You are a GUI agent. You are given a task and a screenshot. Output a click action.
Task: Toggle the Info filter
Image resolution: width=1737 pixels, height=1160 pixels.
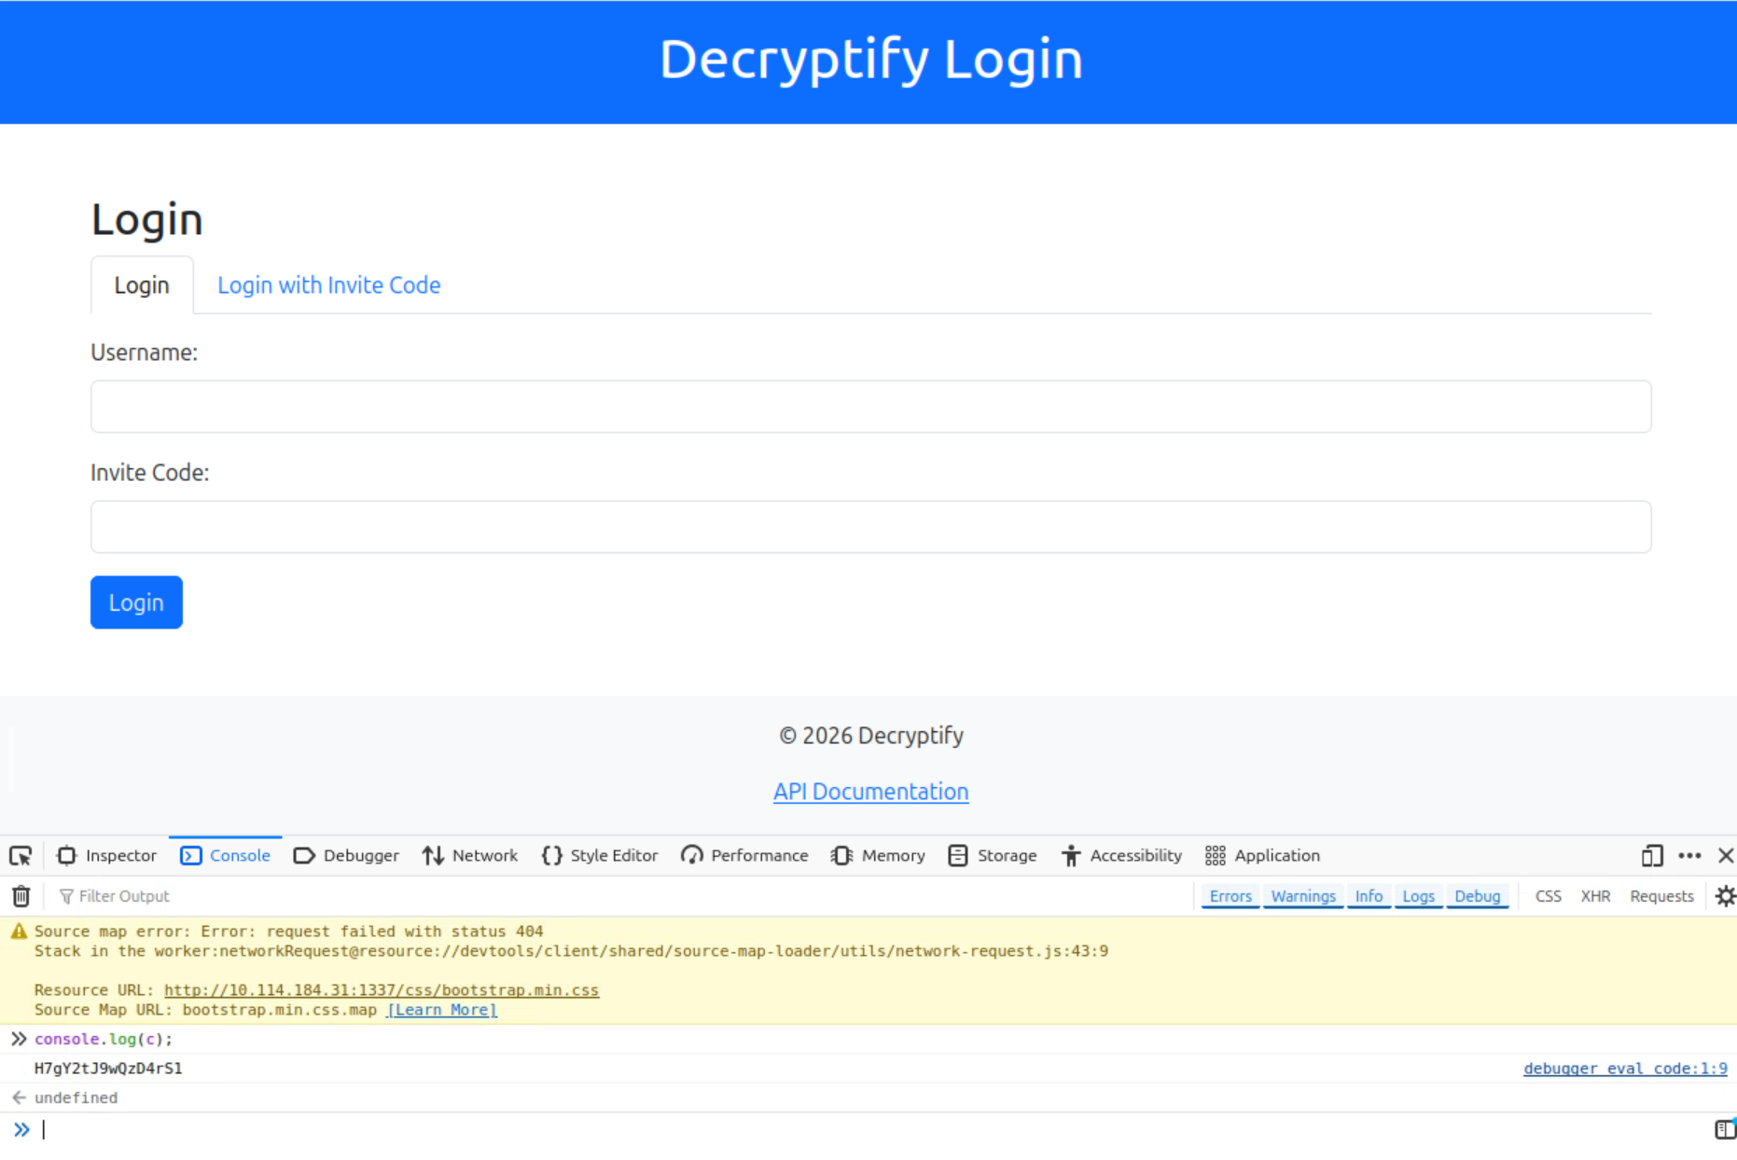click(x=1369, y=897)
